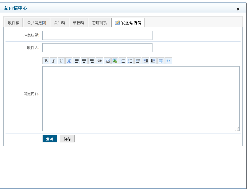Focus the 消息标题 input field
247x189 pixels.
(97, 35)
